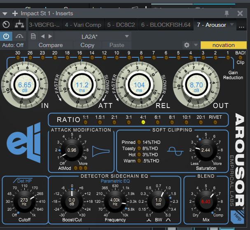
Task: Click the Pinned 14%THD LED
Action: pyautogui.click(x=139, y=142)
